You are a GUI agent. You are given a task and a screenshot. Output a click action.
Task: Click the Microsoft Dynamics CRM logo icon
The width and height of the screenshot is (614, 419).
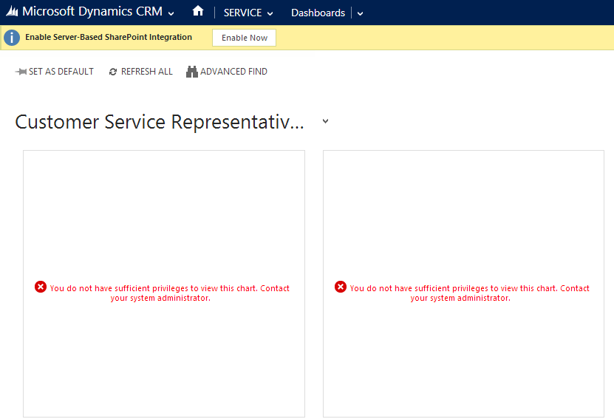pos(12,13)
